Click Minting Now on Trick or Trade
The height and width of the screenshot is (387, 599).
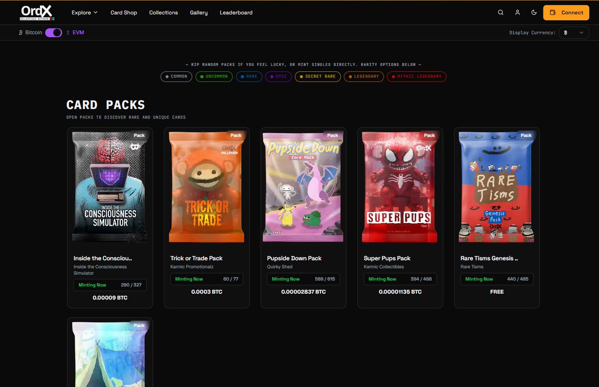(189, 279)
